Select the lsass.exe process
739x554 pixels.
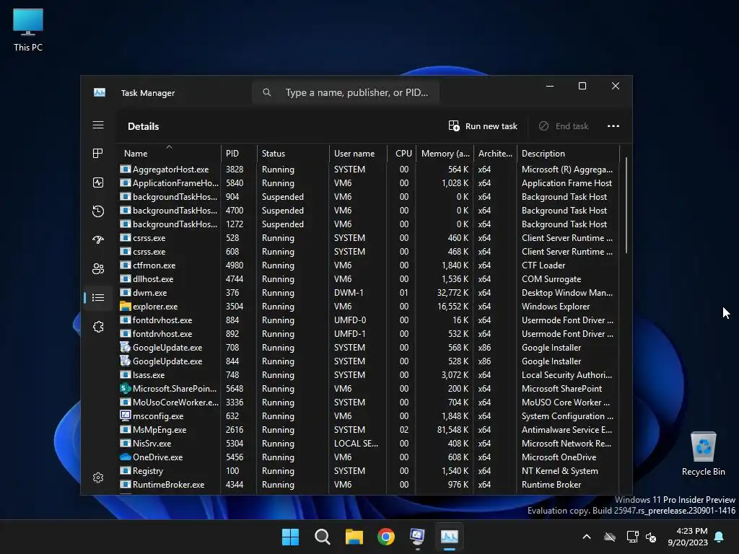coord(369,375)
